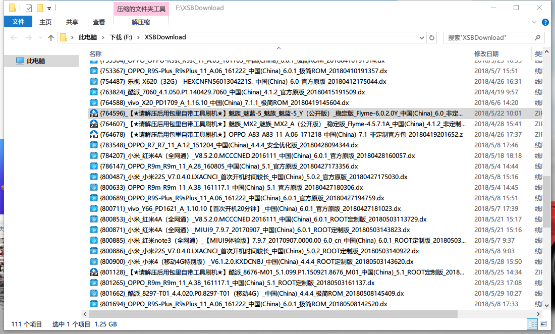Click the folder icon in the title bar

tap(13, 8)
